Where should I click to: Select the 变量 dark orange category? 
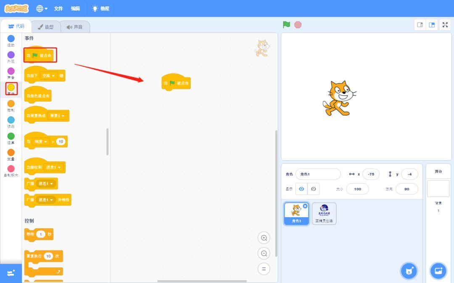click(x=11, y=154)
